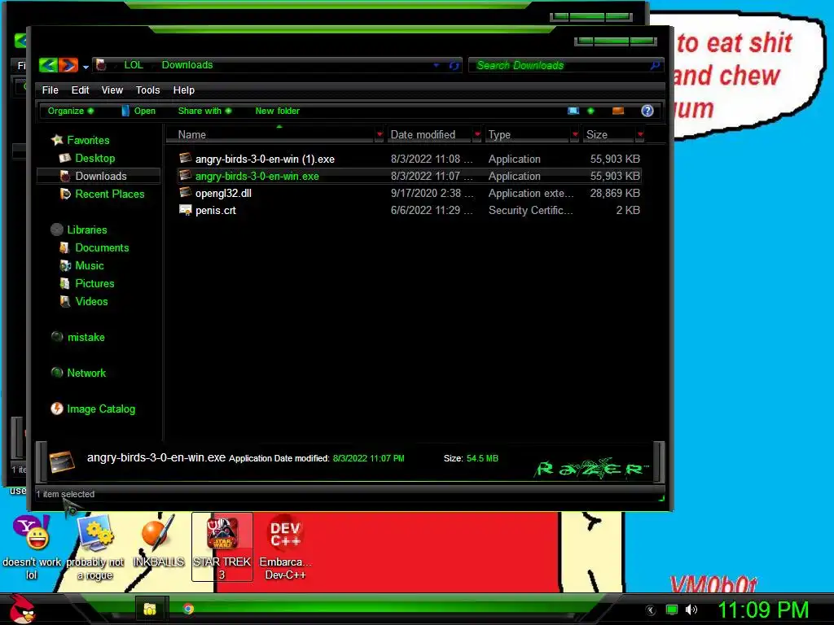The width and height of the screenshot is (834, 625).
Task: Open the Size column filter dropdown
Action: click(640, 134)
